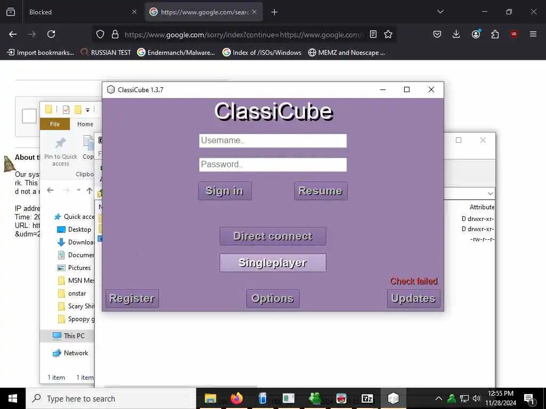Click the volume speaker tray icon
Screen dimensions: 546x409
coord(477,398)
